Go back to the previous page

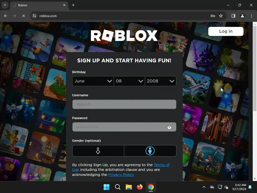(6, 16)
